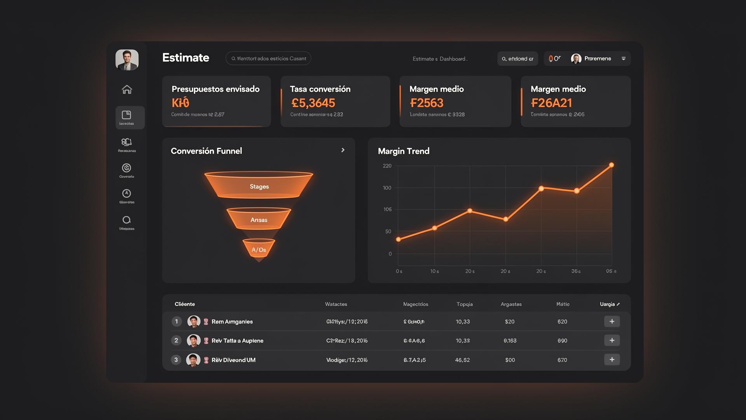The height and width of the screenshot is (420, 746).
Task: Click the bottom magnifier sidebar icon
Action: tap(127, 222)
